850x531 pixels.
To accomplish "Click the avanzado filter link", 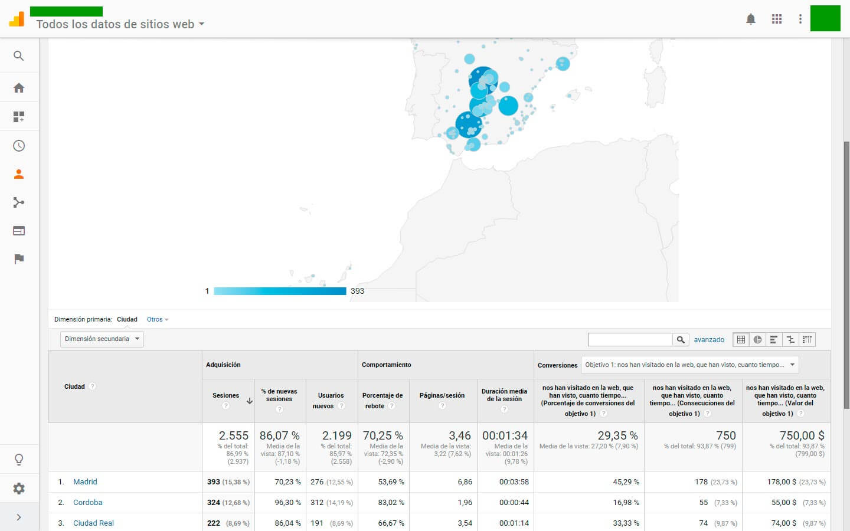I will (x=709, y=340).
